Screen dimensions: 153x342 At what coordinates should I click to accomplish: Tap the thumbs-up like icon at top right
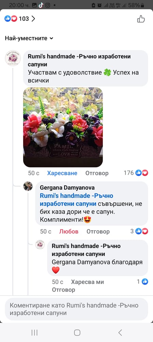pos(141,19)
